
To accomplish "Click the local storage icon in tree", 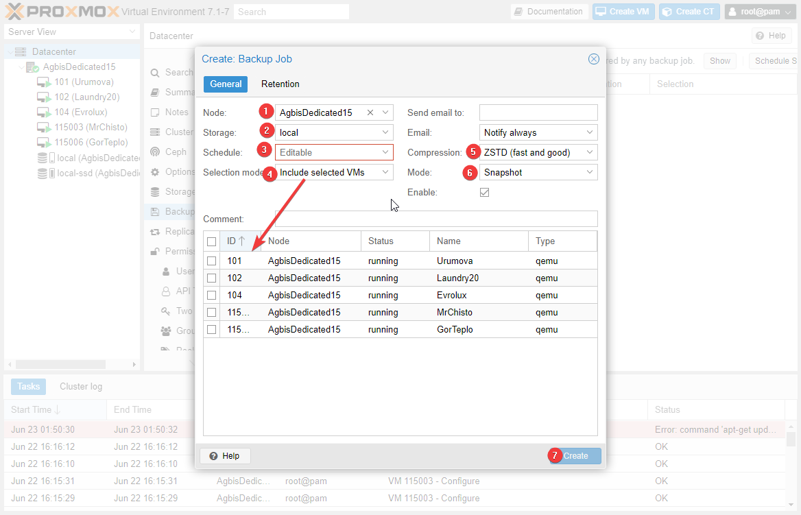I will coord(46,158).
